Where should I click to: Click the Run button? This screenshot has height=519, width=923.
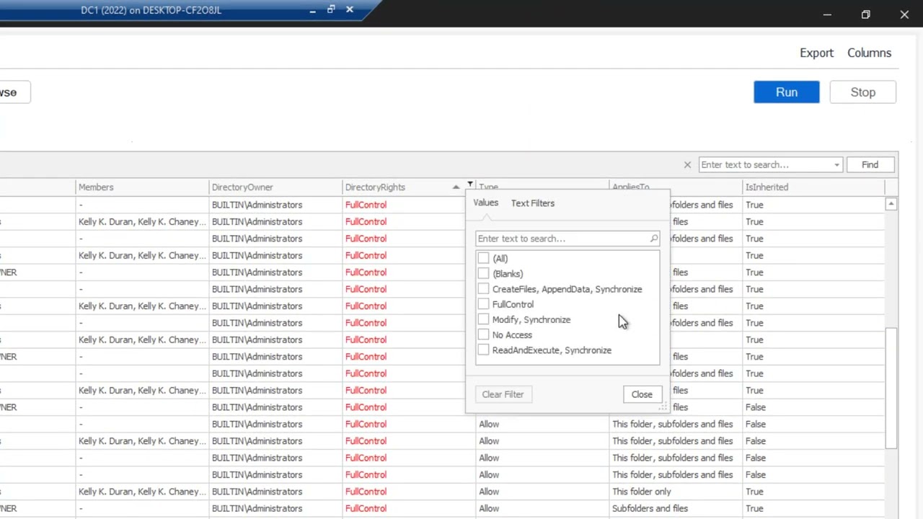pyautogui.click(x=787, y=92)
